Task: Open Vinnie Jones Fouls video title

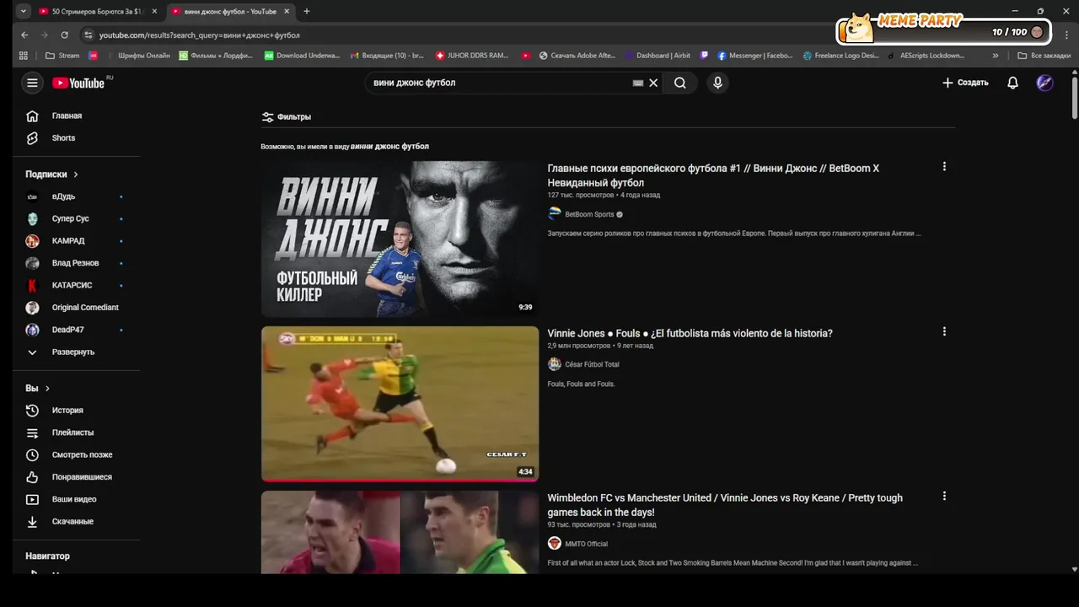Action: point(690,333)
